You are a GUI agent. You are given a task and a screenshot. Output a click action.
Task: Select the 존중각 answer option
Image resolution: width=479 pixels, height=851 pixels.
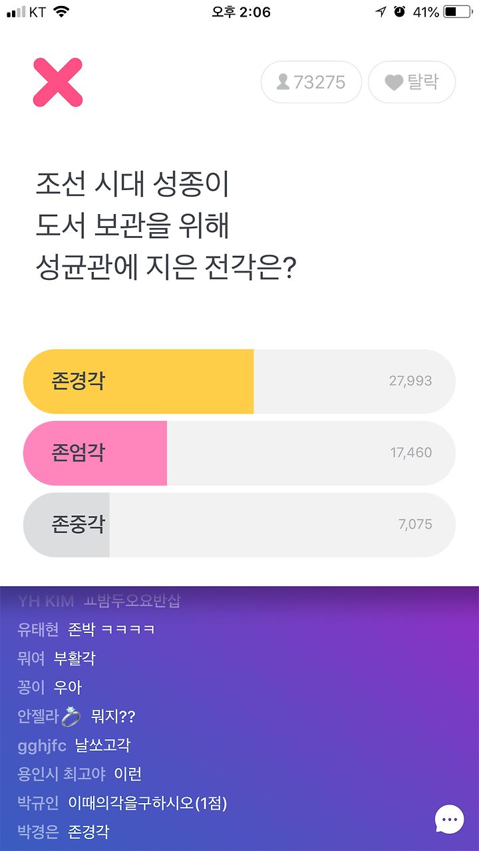[239, 525]
